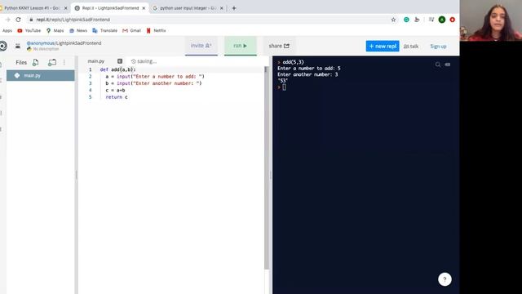Viewport: 522px width, 294px height.
Task: Select main.py in the file tree
Action: (41, 76)
